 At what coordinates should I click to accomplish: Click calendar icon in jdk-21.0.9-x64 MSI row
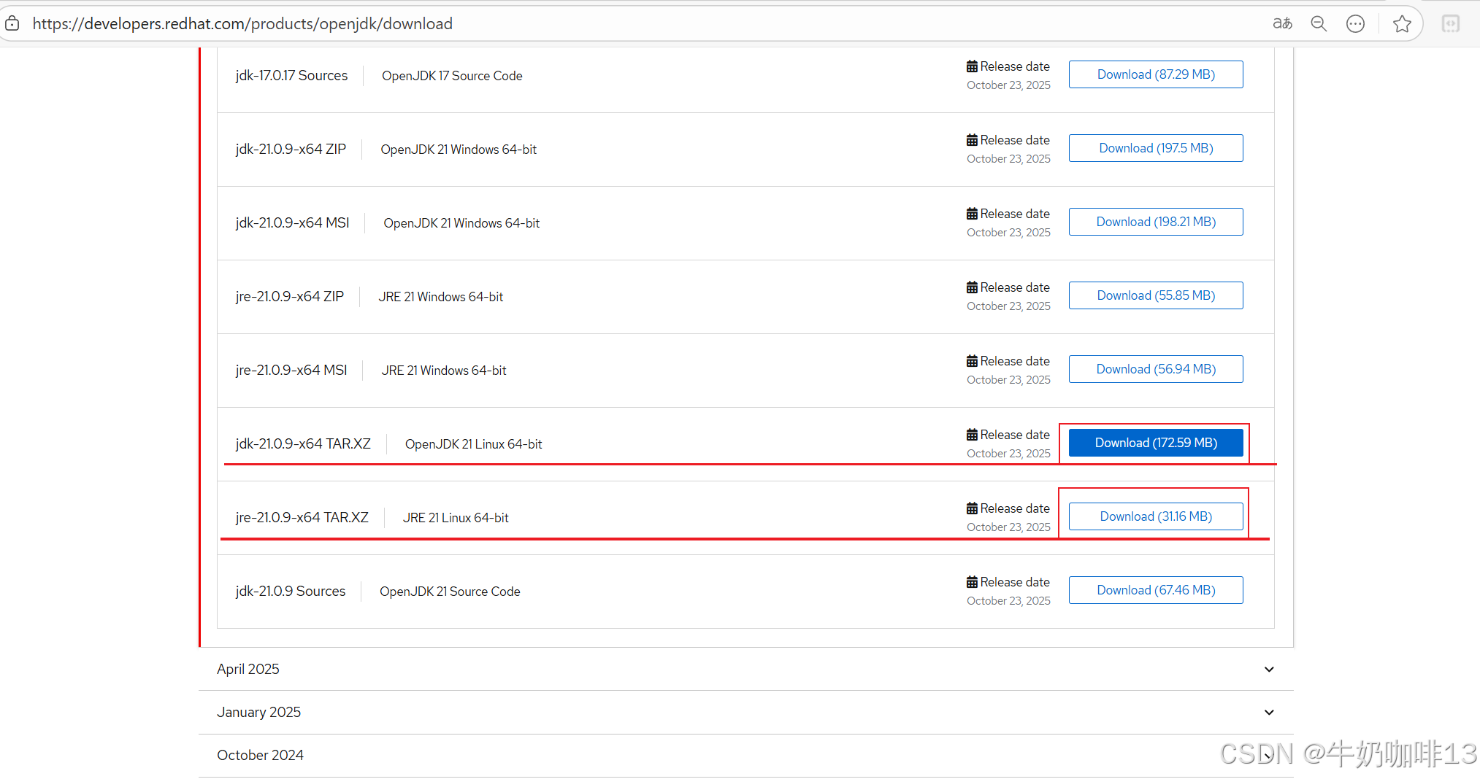point(972,214)
